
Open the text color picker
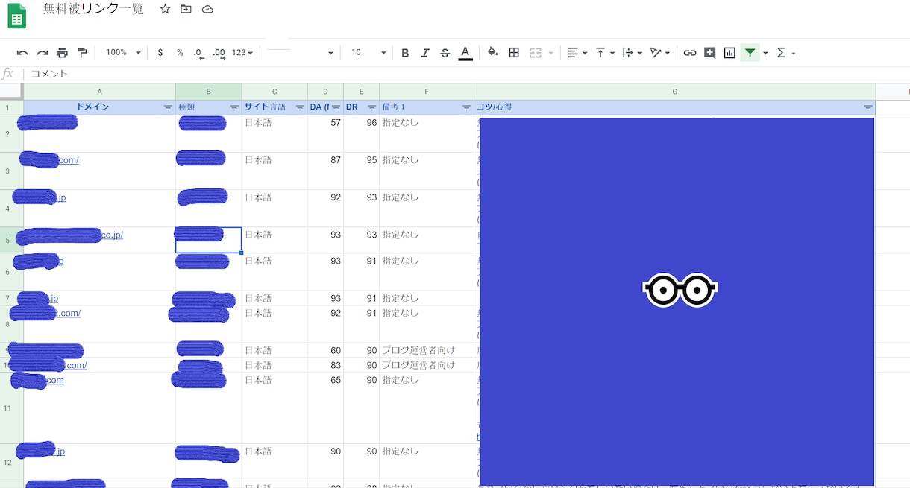[465, 53]
